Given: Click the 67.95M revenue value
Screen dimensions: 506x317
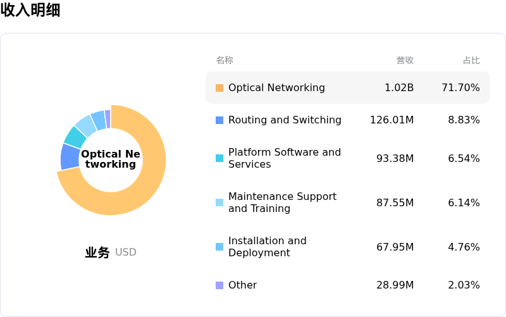Looking at the screenshot, I should click(395, 247).
